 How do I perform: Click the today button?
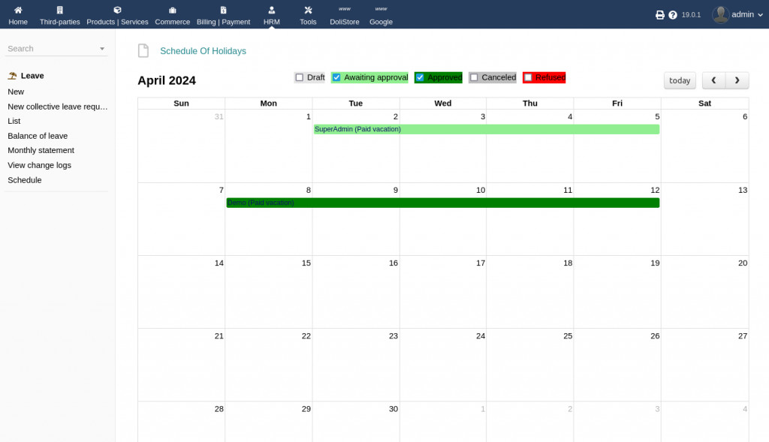coord(680,80)
